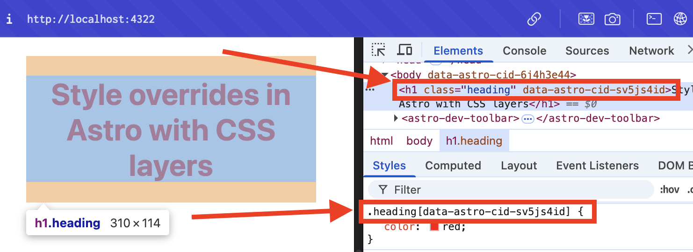Show more DevTools tabs chevron
Screen dimensions: 693x252
689,50
